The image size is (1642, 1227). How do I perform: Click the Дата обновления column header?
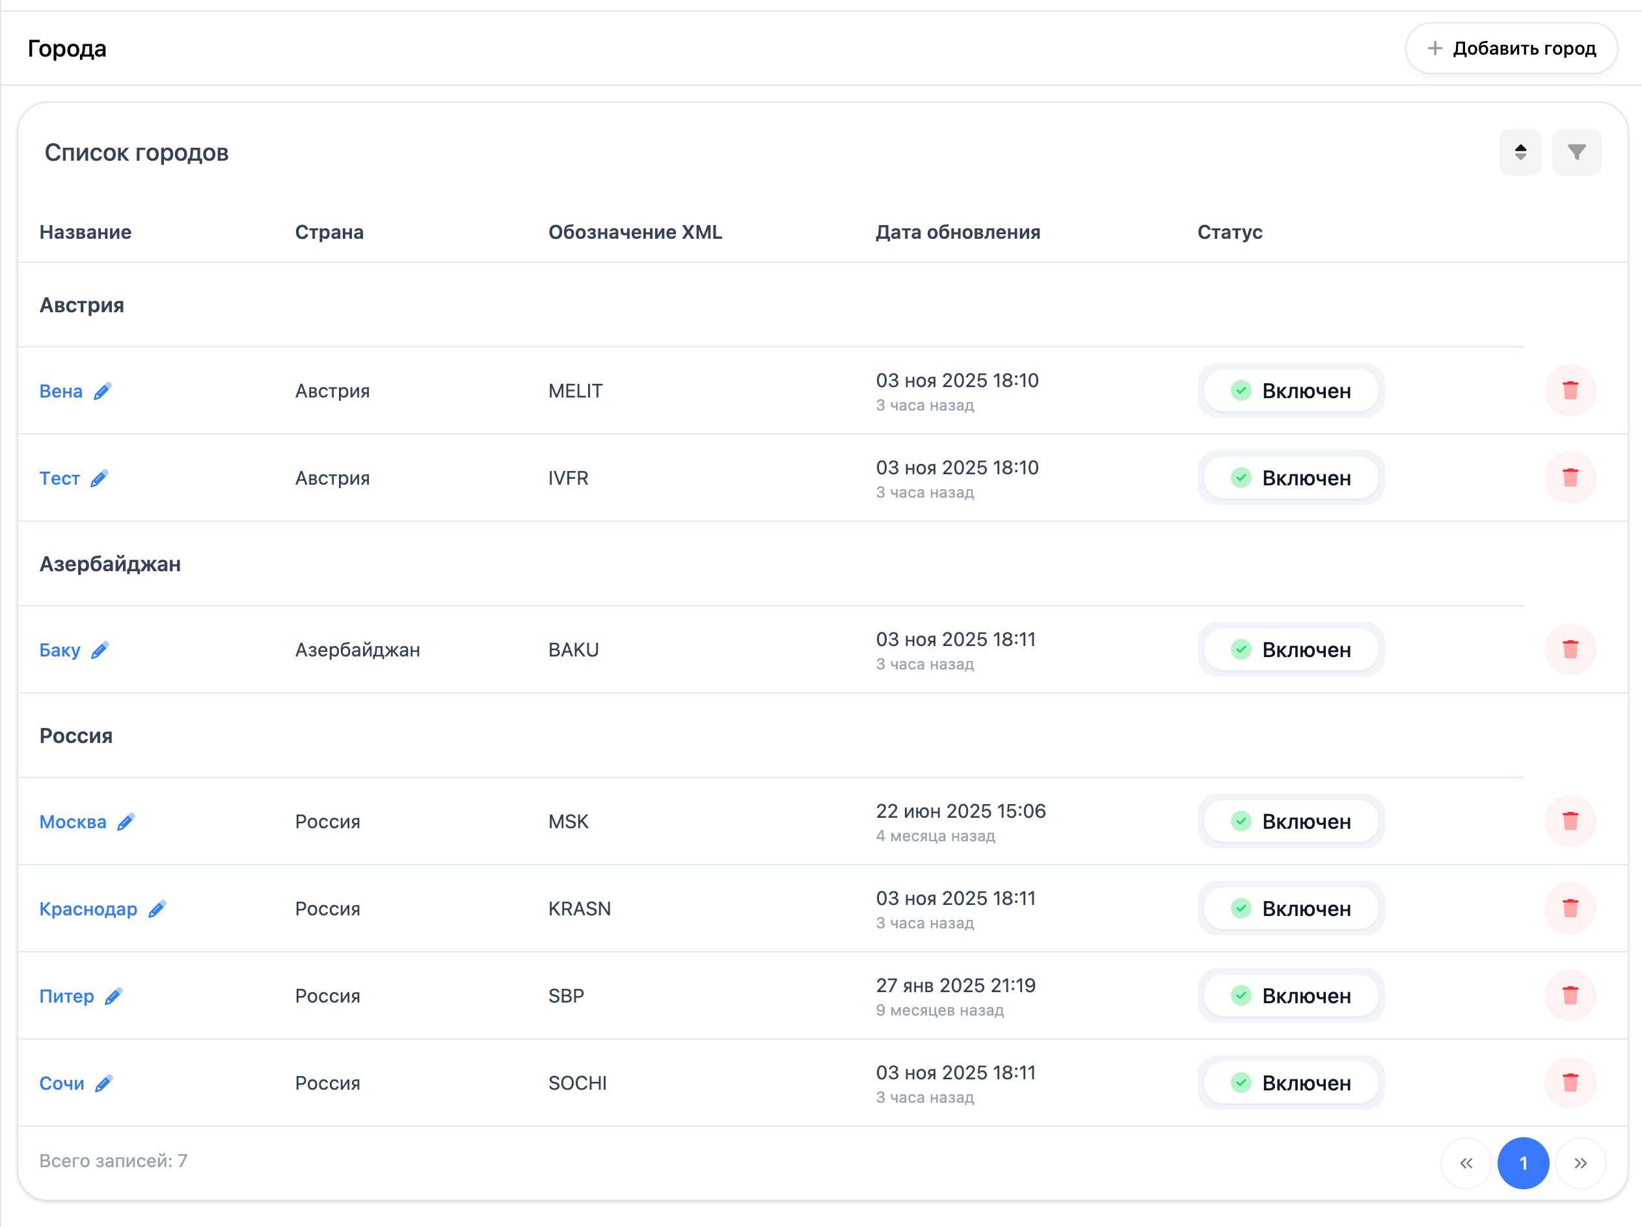[x=958, y=232]
